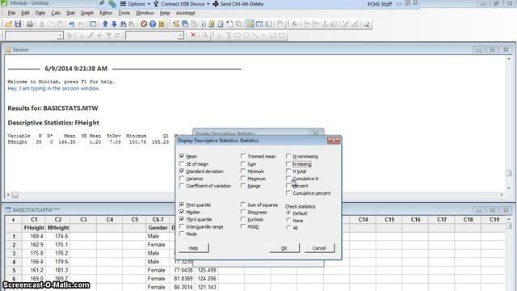Select the Text T annotation tool

[228, 36]
